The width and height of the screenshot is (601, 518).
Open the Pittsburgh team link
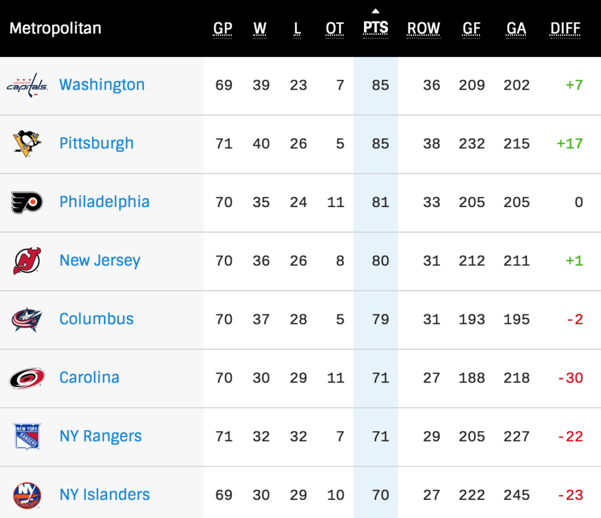coord(96,143)
